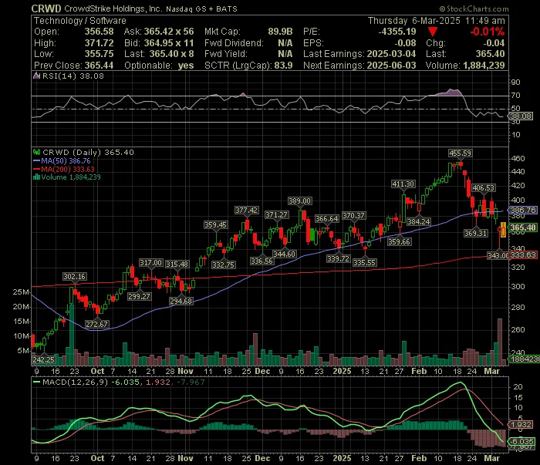Click the 339.72 low price label
The width and height of the screenshot is (540, 465).
[x=338, y=258]
